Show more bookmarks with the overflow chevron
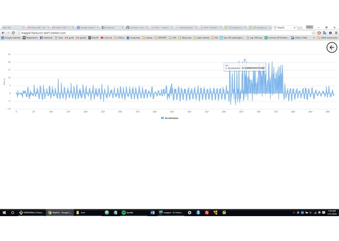Viewport: 339px width, 241px height. 314,38
